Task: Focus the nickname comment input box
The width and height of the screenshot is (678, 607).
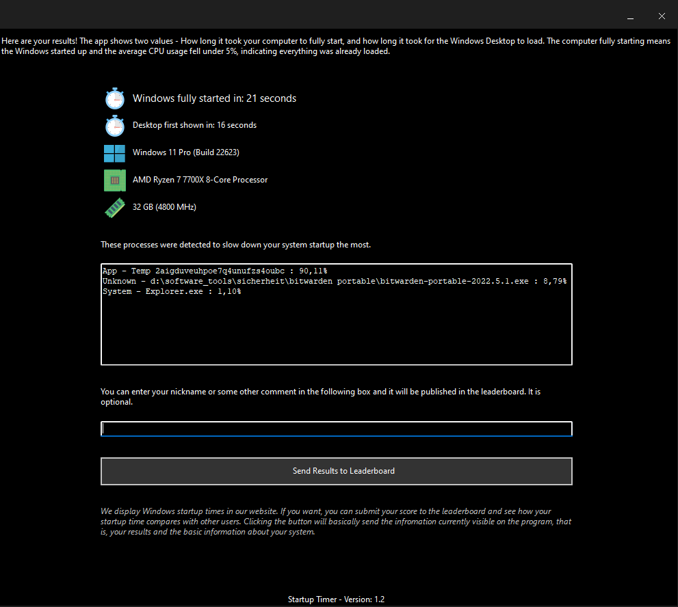Action: coord(337,429)
